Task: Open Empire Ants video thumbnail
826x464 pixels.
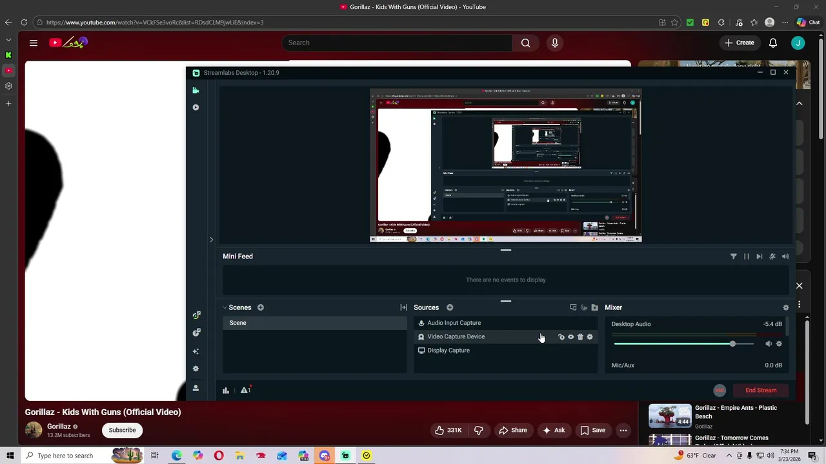Action: click(670, 416)
